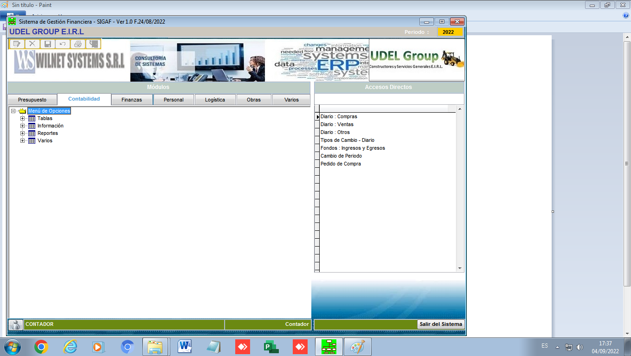Click the delete X toolbar icon
Viewport: 631px width, 356px height.
32,44
